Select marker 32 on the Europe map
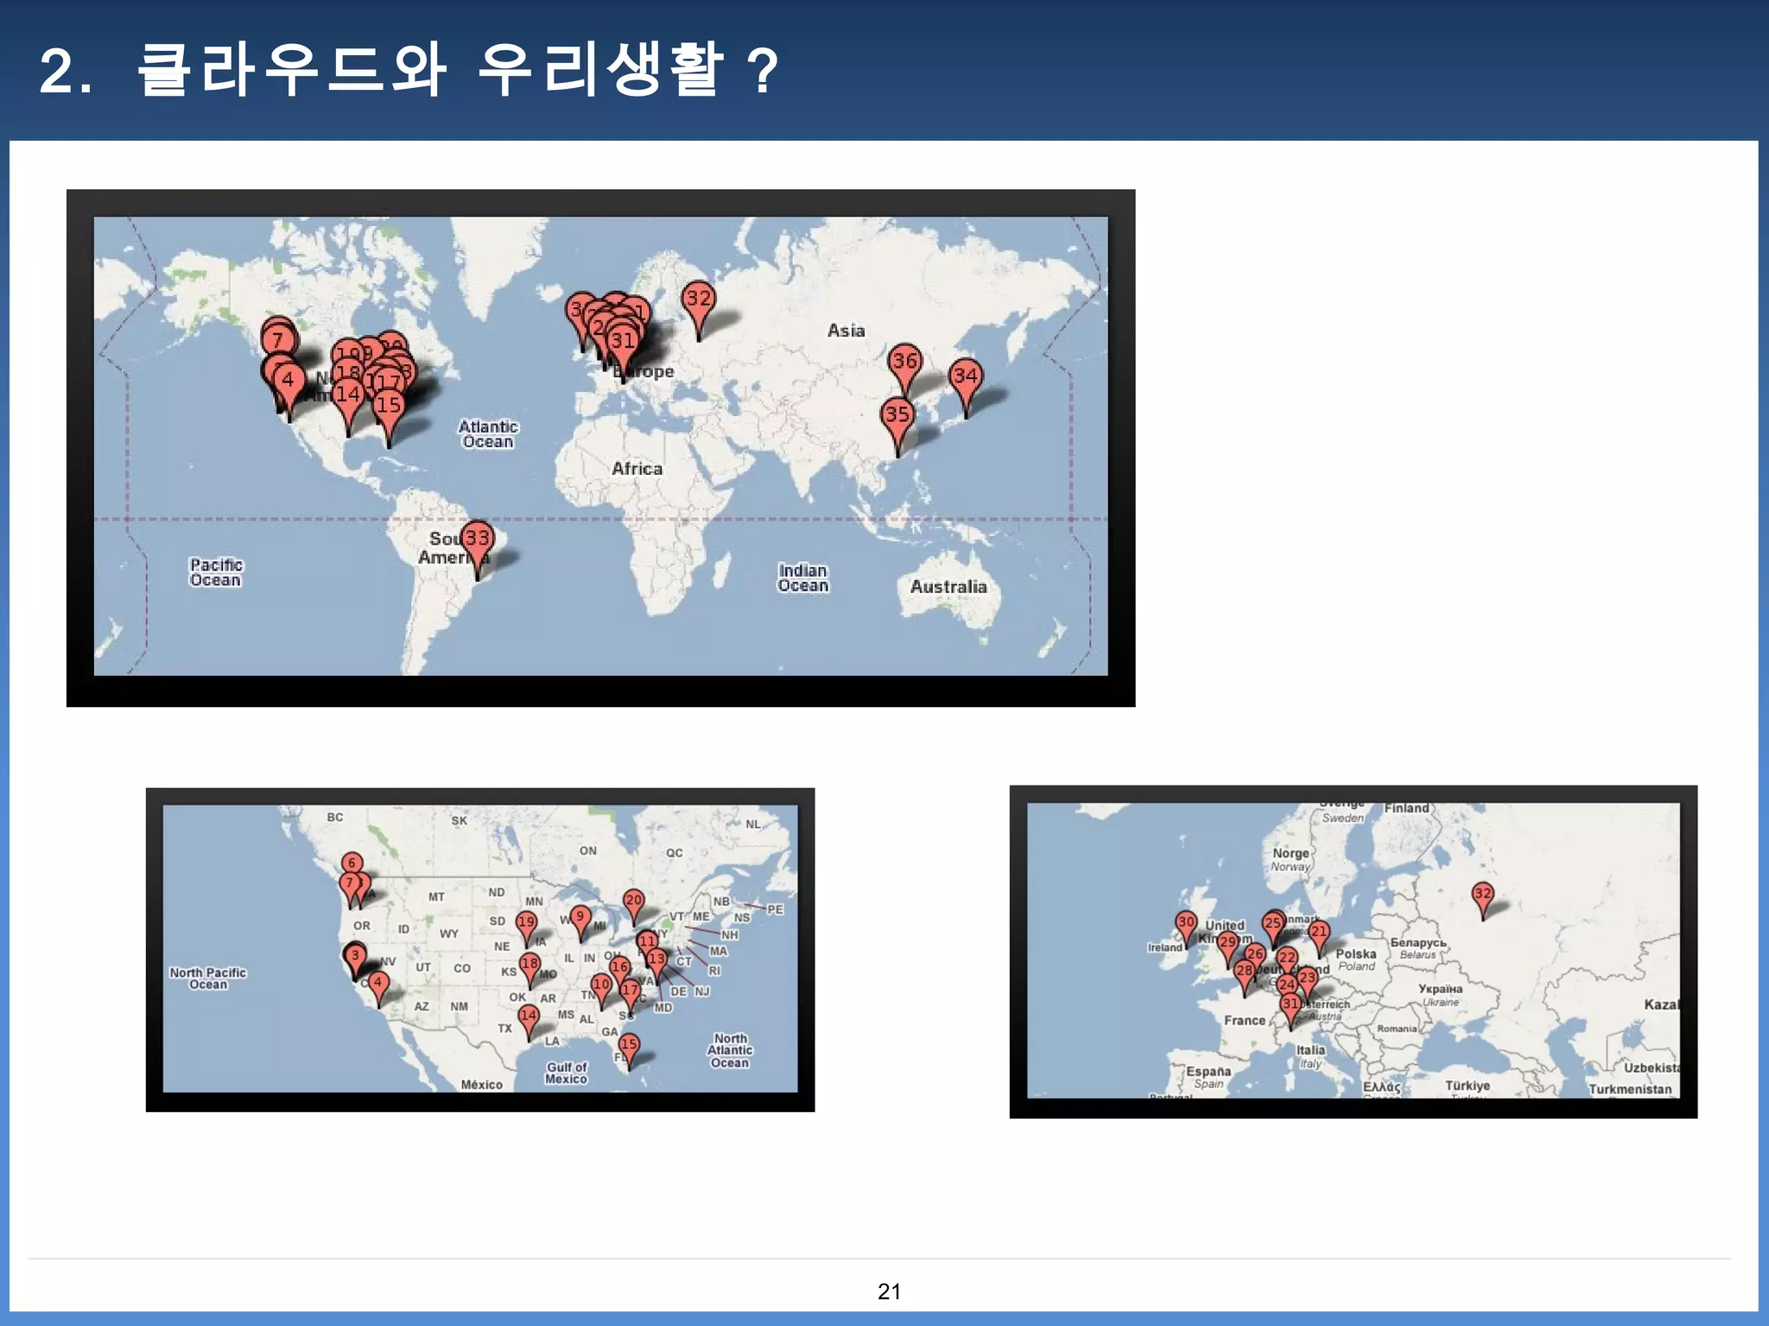1769x1326 pixels. [x=1482, y=893]
